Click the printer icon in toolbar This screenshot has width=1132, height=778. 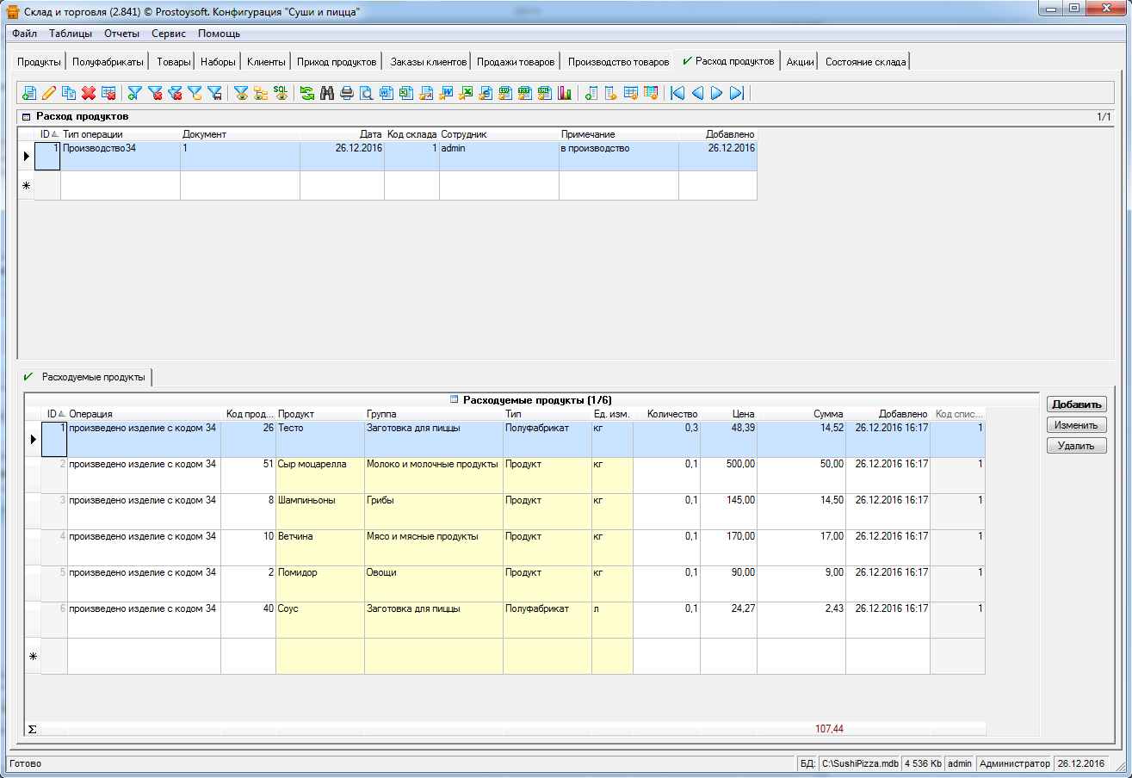click(346, 93)
